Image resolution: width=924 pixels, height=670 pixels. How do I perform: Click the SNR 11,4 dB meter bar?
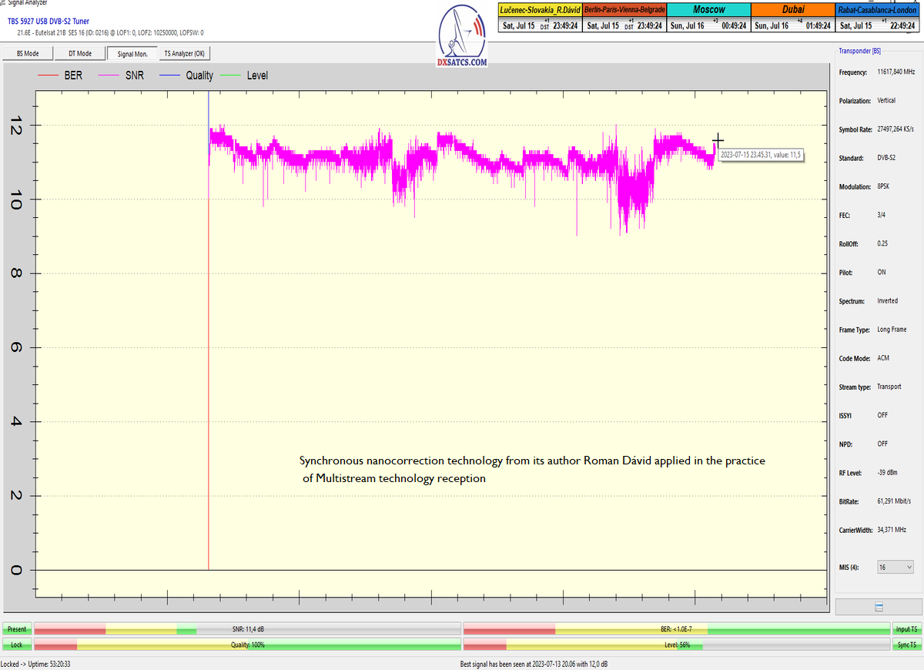pyautogui.click(x=247, y=629)
